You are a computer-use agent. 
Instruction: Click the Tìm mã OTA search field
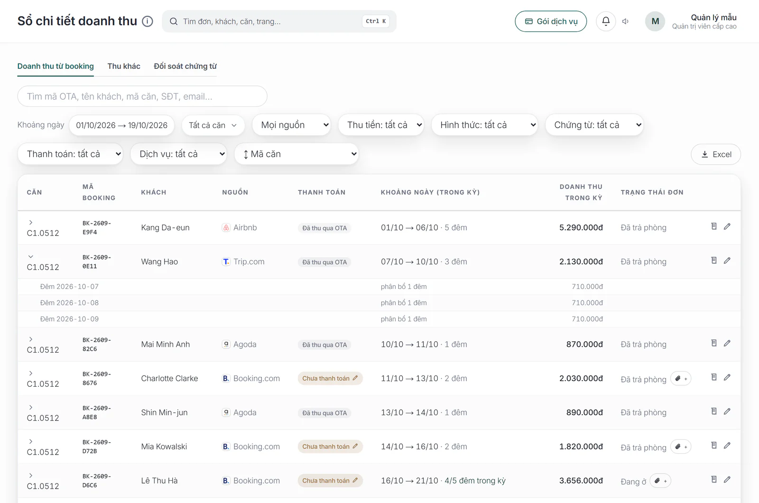point(142,96)
